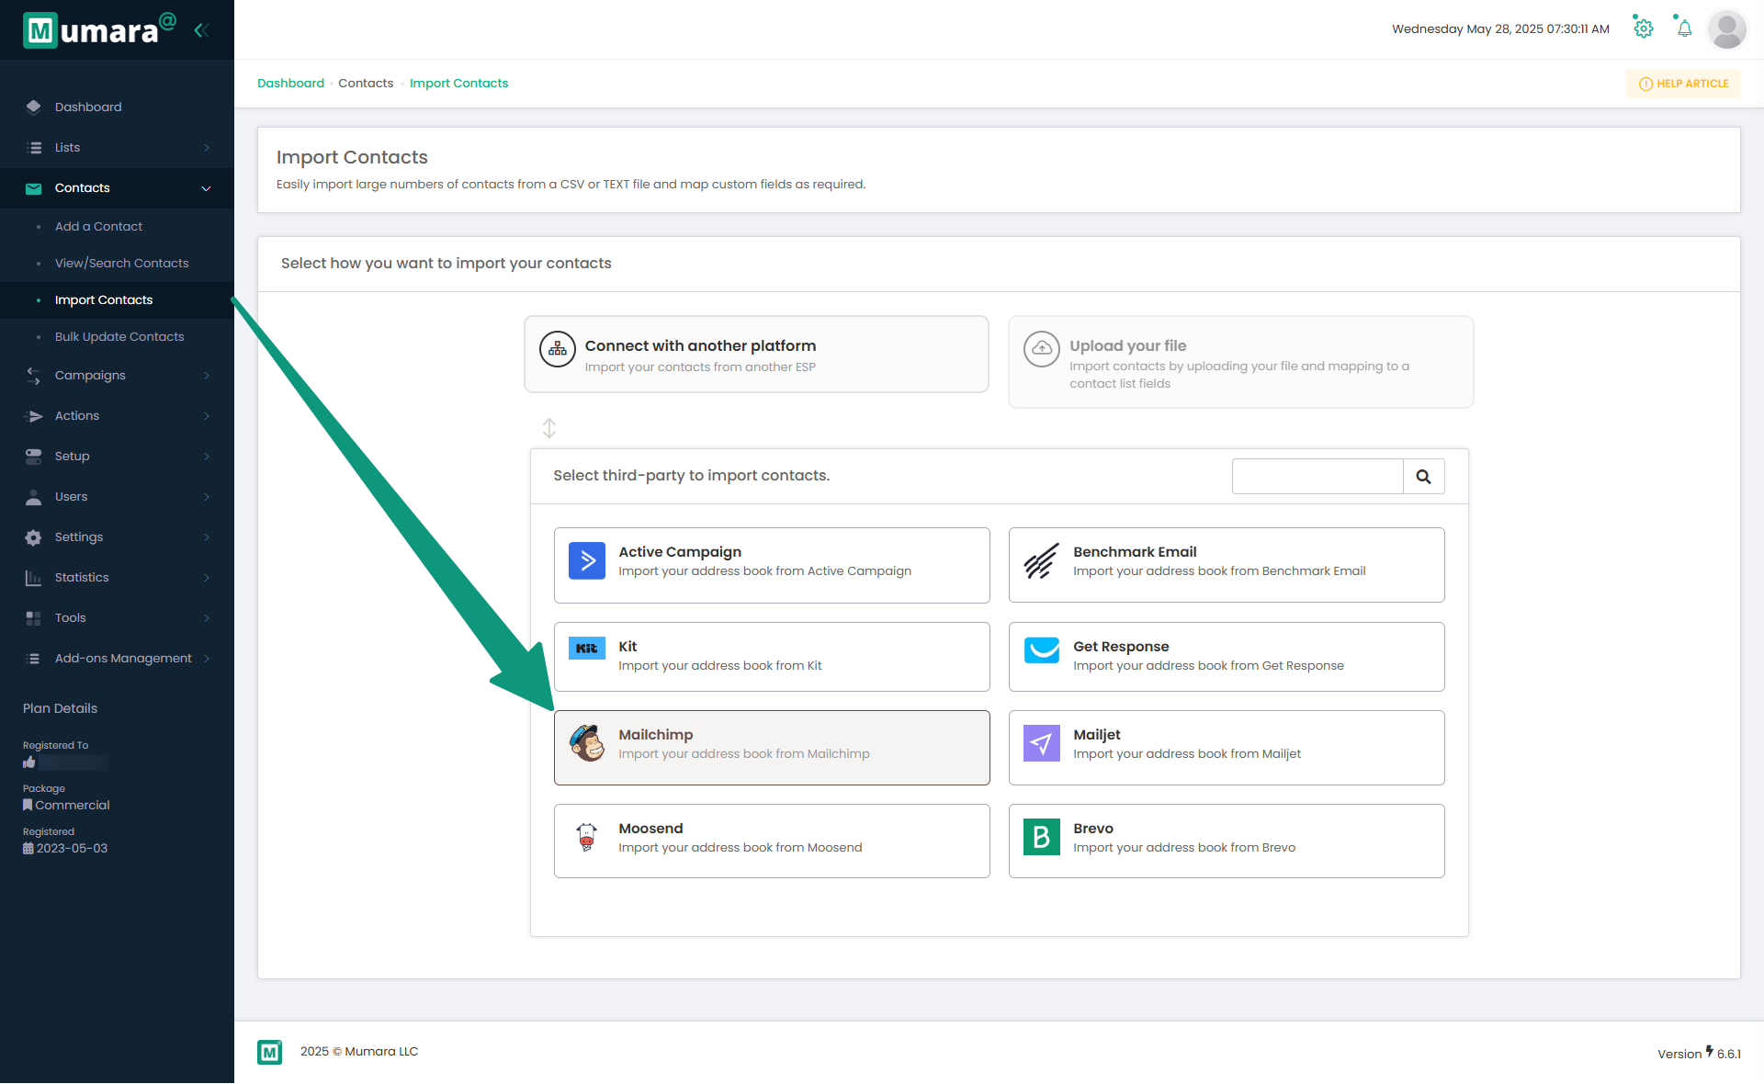The height and width of the screenshot is (1084, 1764).
Task: Click the Active Campaign logo icon
Action: coord(587,560)
